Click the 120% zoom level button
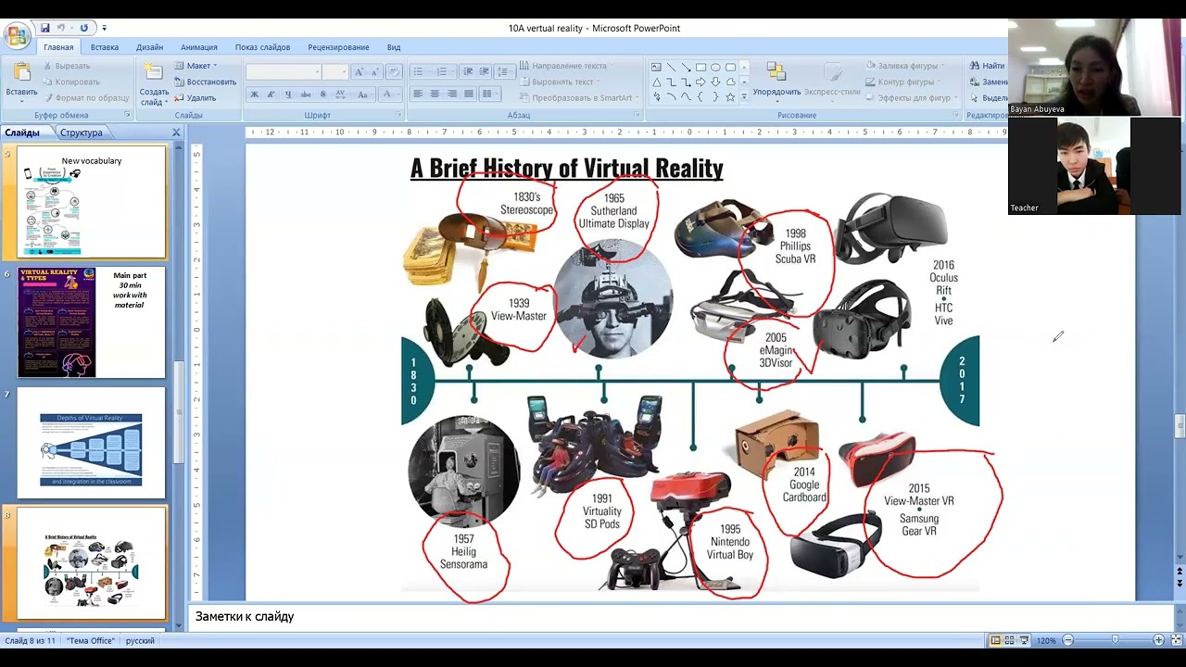Screen dimensions: 1186x667 point(1046,641)
